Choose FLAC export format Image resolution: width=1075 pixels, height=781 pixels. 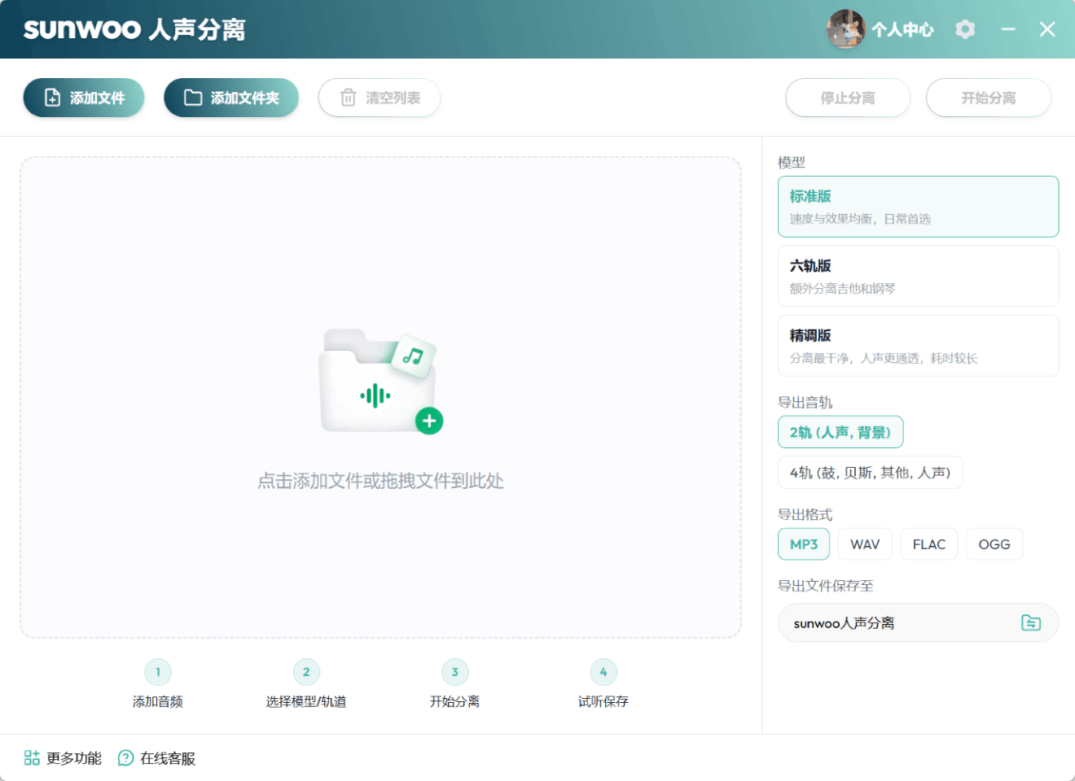pyautogui.click(x=929, y=544)
